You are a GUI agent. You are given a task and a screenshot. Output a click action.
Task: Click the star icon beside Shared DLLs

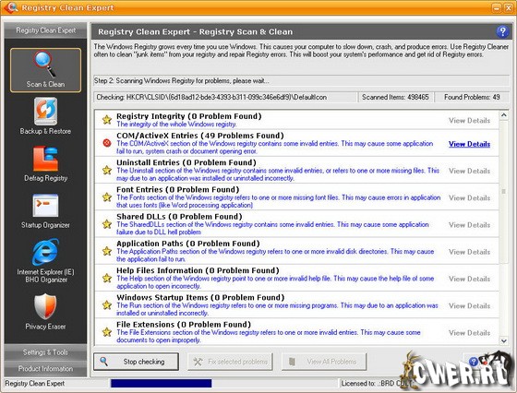(107, 224)
